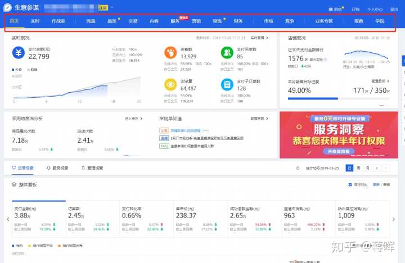Switch the date granularity to 周
Image resolution: width=405 pixels, height=263 pixels.
click(x=359, y=168)
